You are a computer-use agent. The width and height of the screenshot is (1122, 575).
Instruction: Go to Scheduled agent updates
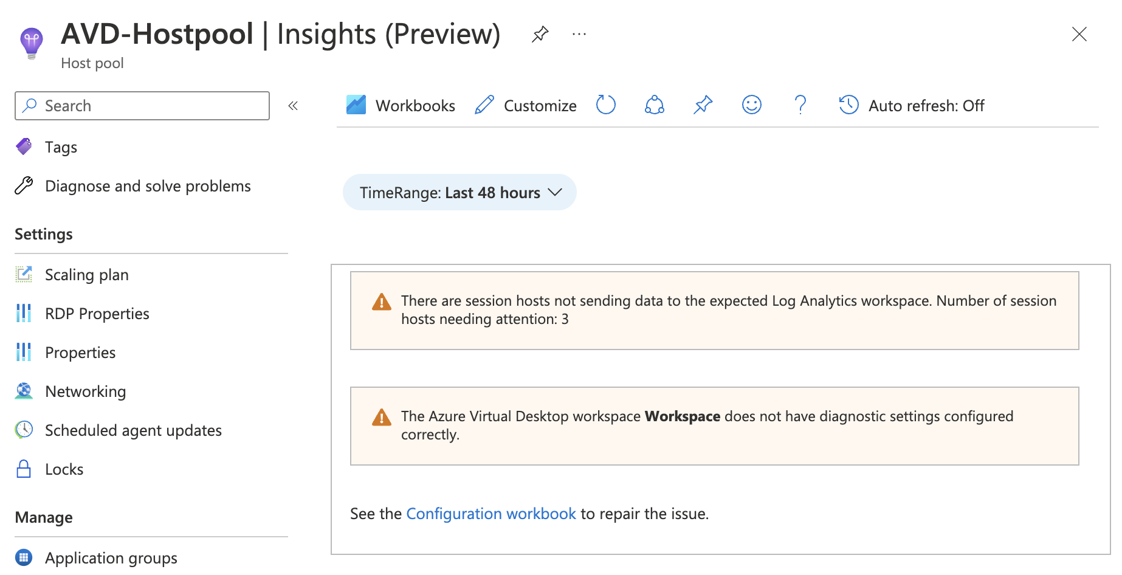(133, 430)
